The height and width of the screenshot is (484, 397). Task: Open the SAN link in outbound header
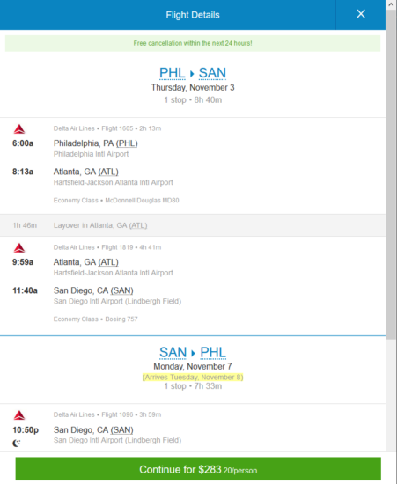(x=212, y=73)
